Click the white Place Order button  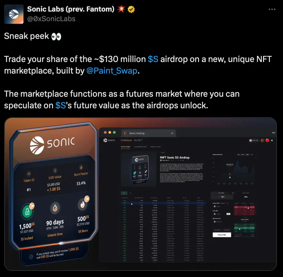click(222, 235)
